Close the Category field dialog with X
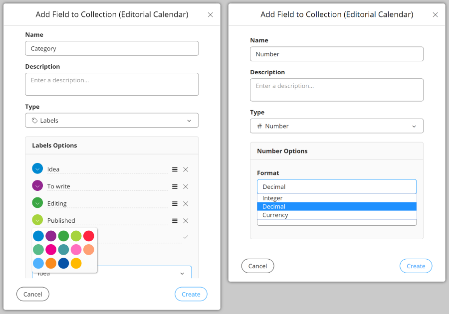The width and height of the screenshot is (449, 314). click(x=210, y=14)
